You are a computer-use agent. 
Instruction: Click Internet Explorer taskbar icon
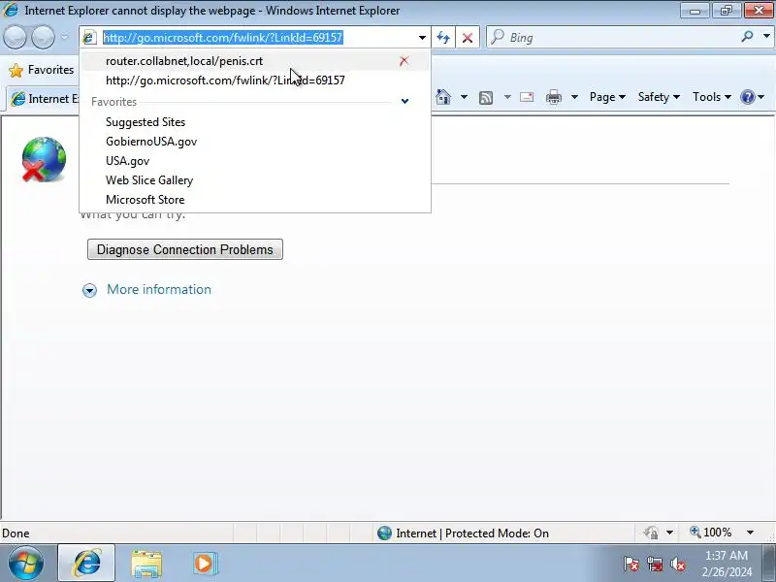tap(86, 563)
